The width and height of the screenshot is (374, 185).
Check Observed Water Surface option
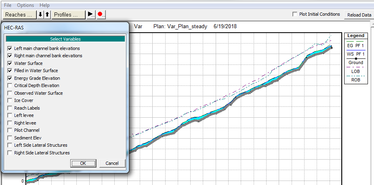pos(10,93)
